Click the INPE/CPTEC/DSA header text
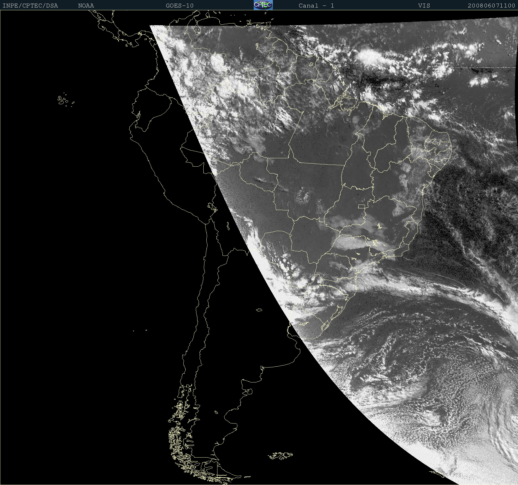Image resolution: width=518 pixels, height=485 pixels. [x=30, y=6]
